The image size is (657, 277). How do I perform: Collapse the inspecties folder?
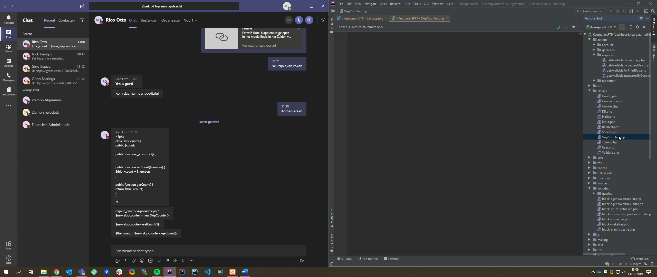[594, 55]
